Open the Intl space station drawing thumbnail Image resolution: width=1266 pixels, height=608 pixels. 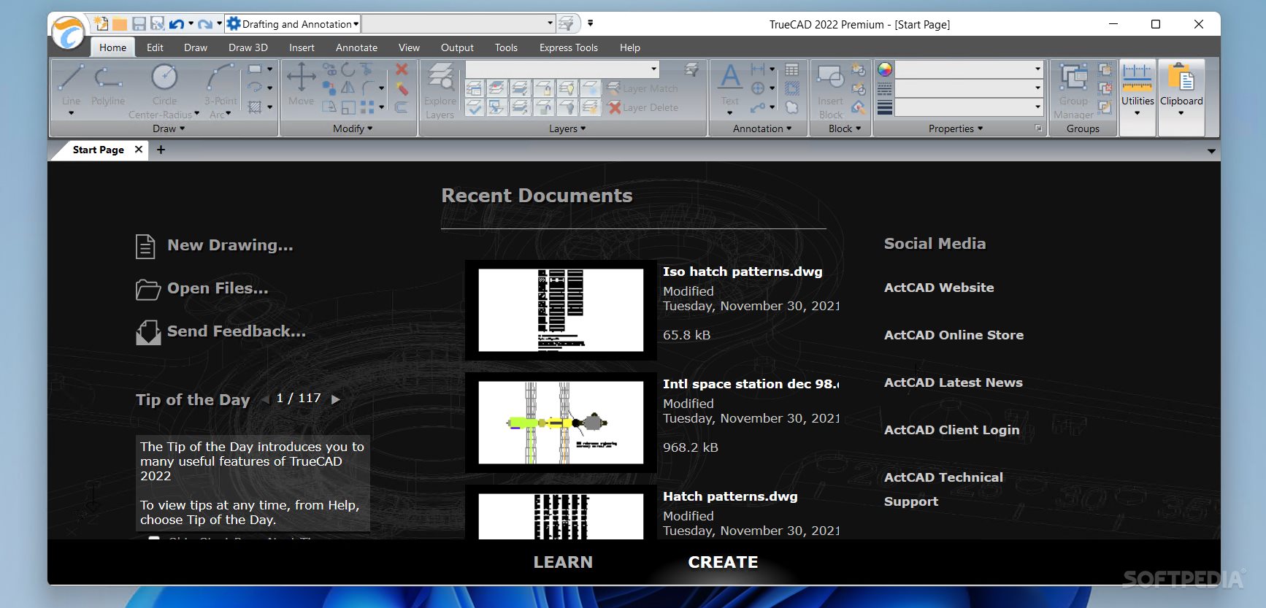561,423
